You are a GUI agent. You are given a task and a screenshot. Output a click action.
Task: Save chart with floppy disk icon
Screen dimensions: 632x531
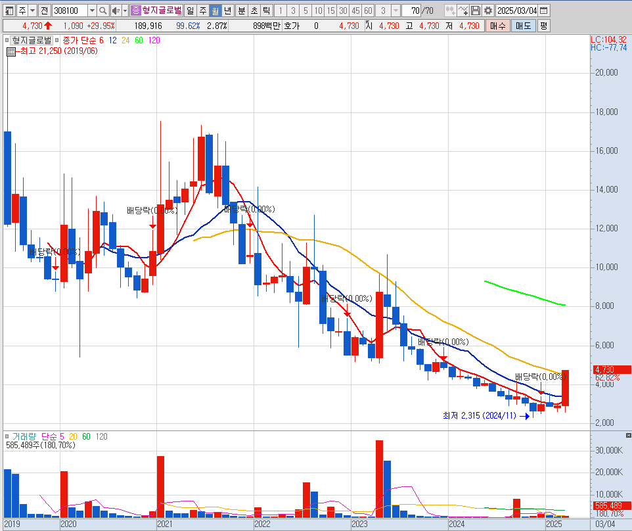click(476, 11)
